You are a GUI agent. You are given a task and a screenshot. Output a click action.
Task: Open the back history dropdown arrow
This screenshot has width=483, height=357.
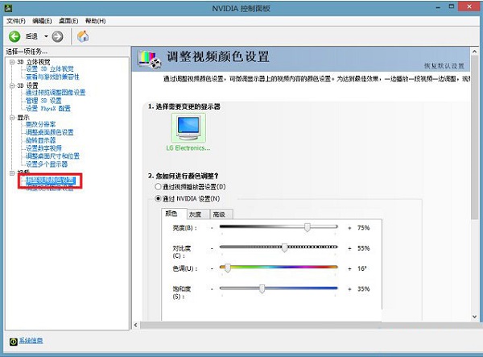46,36
